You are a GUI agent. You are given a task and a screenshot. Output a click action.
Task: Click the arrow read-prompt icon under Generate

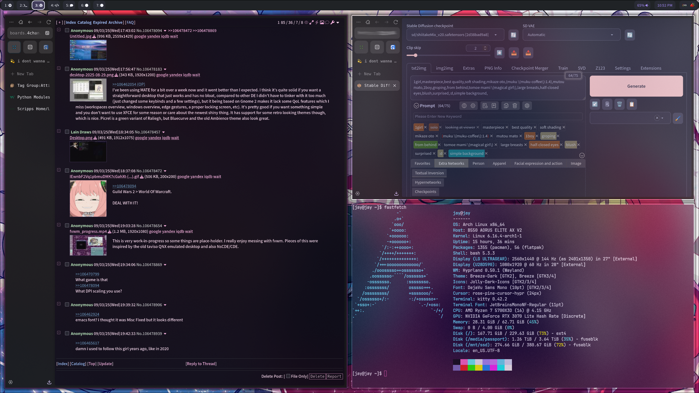[595, 104]
